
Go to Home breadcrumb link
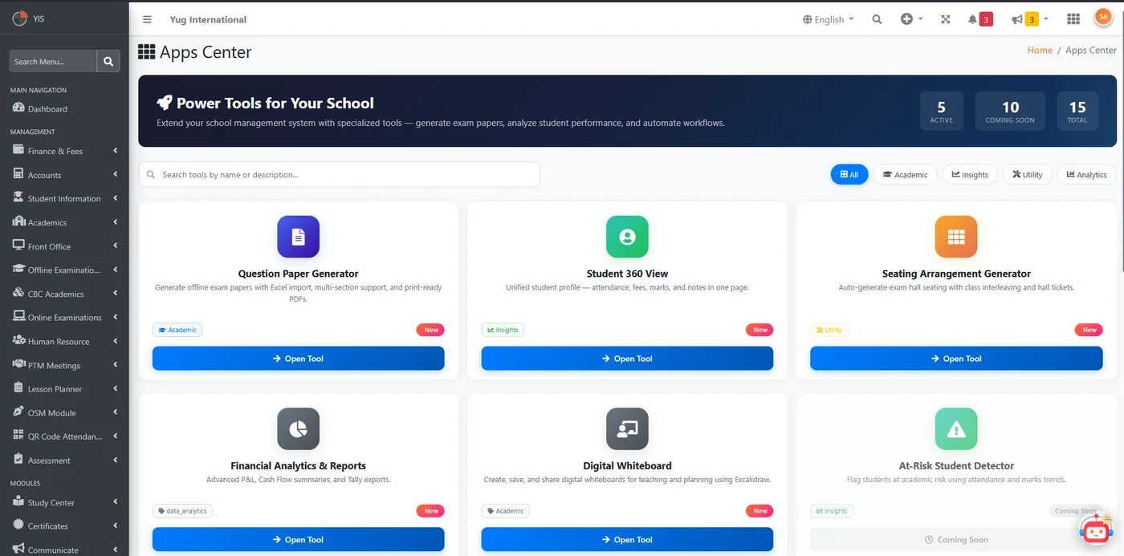coord(1040,50)
